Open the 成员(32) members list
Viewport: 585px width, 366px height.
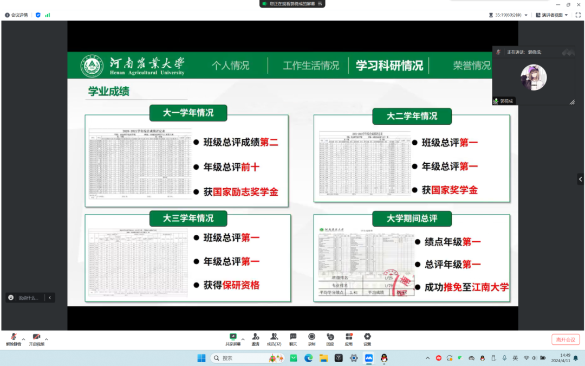click(274, 337)
